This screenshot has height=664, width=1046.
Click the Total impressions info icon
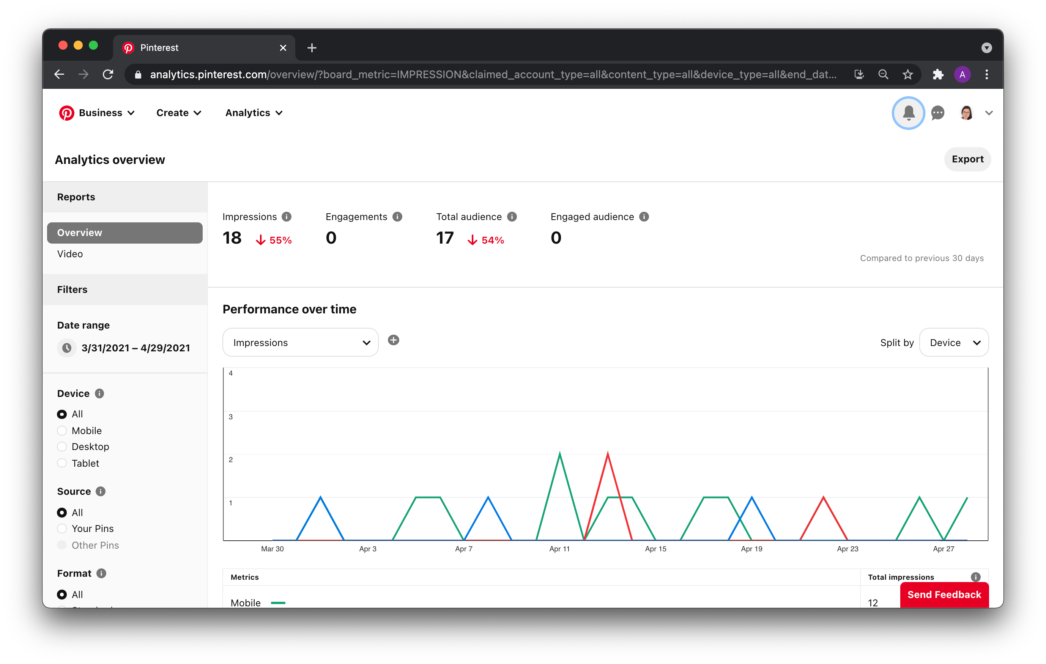pyautogui.click(x=976, y=577)
